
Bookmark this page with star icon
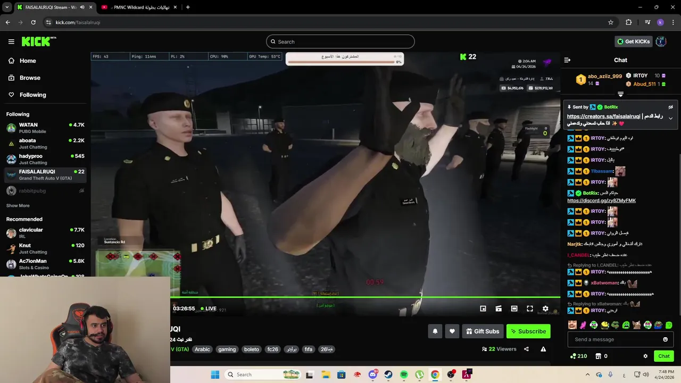click(x=611, y=22)
